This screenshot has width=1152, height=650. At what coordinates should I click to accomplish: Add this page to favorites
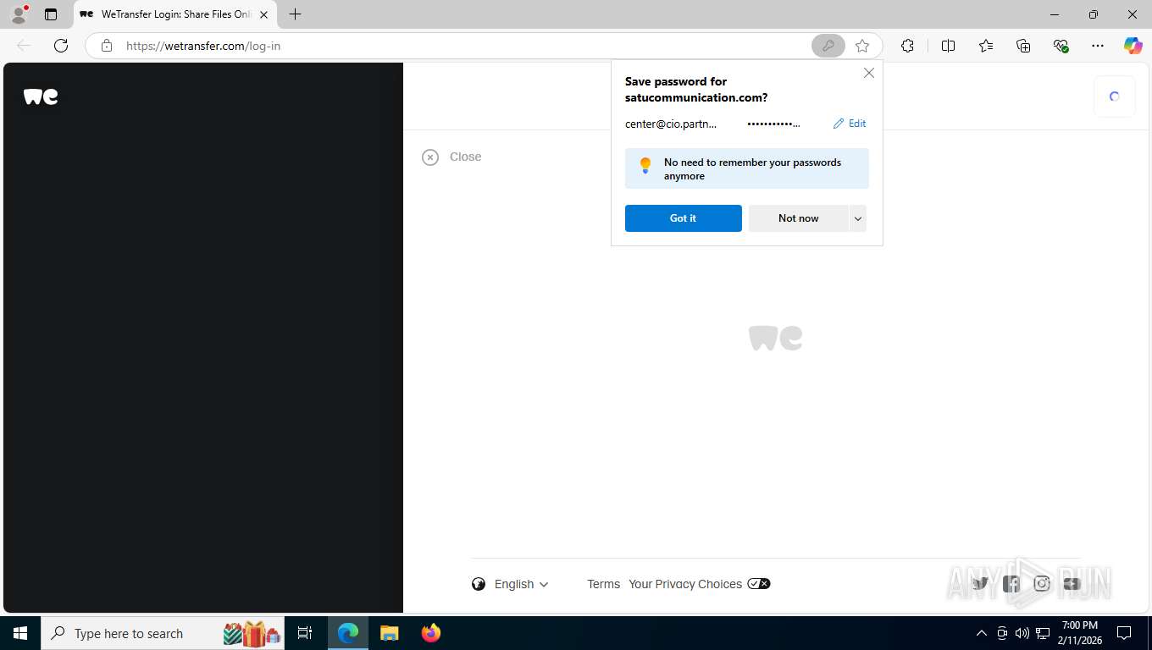click(x=862, y=46)
